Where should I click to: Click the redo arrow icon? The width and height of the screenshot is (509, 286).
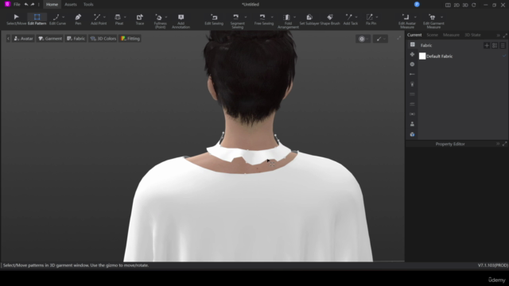[x=33, y=5]
